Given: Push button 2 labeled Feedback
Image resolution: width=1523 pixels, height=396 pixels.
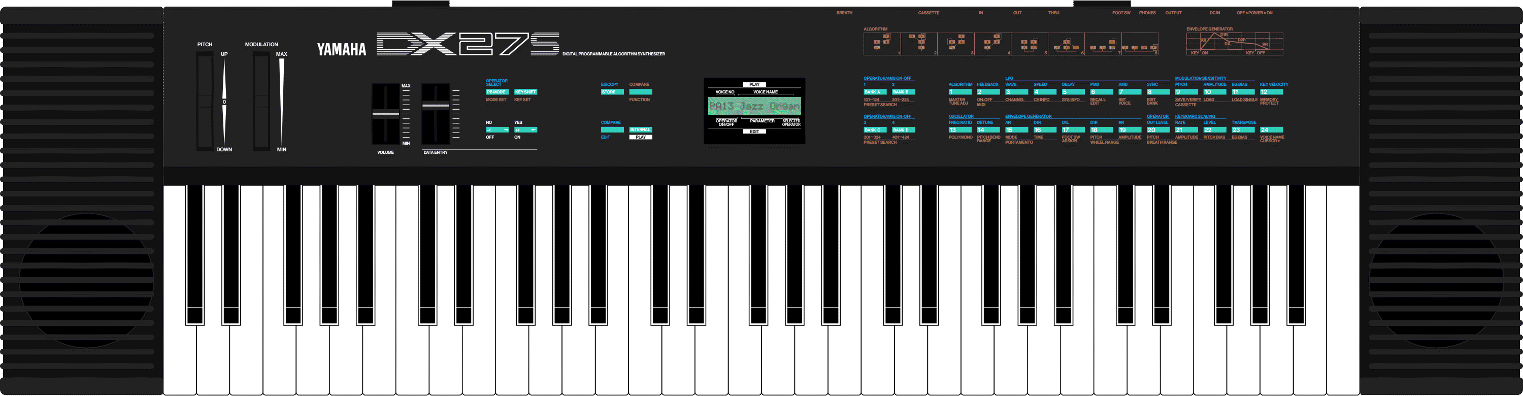Looking at the screenshot, I should click(988, 92).
